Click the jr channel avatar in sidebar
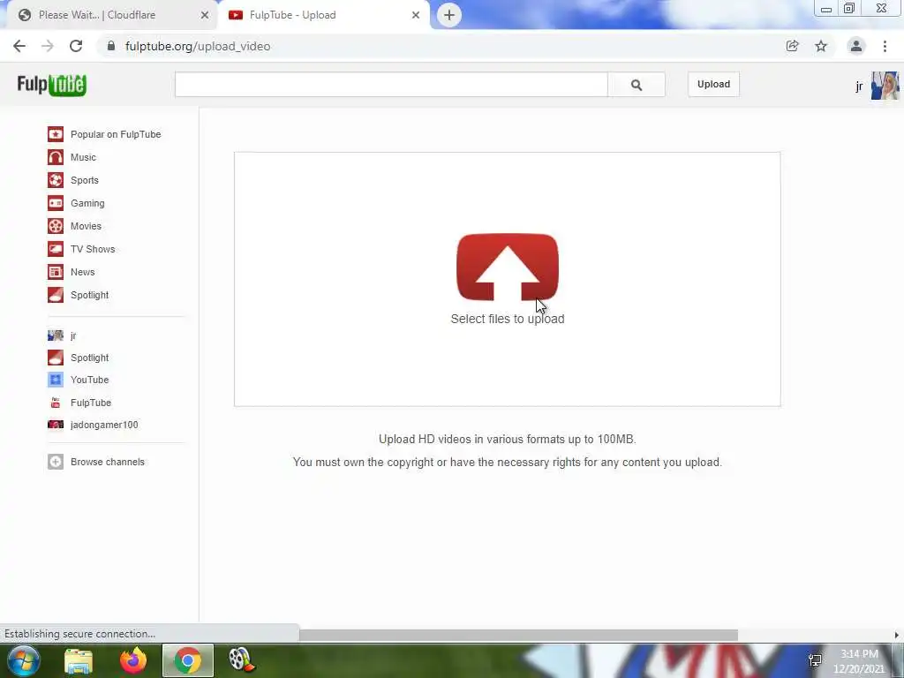This screenshot has width=904, height=678. (x=56, y=335)
